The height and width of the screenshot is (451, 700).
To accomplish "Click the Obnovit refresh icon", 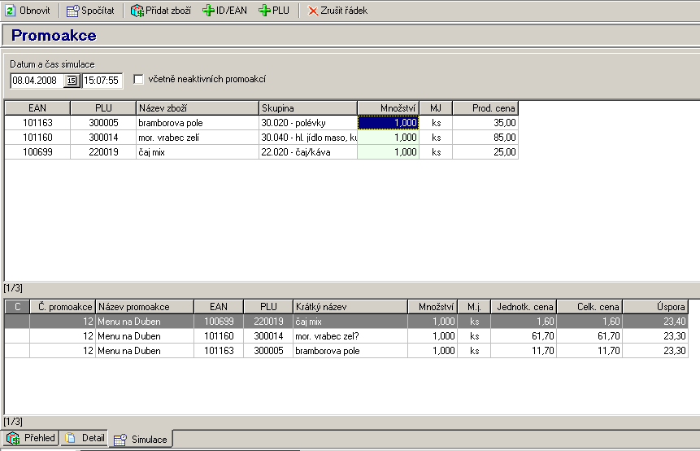I will pos(11,11).
